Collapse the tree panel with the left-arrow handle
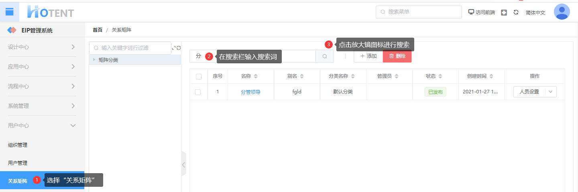 click(x=184, y=164)
